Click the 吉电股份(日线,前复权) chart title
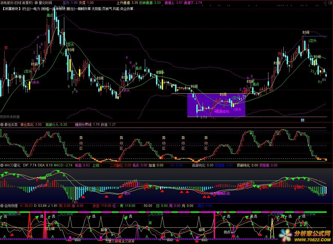 (17, 3)
